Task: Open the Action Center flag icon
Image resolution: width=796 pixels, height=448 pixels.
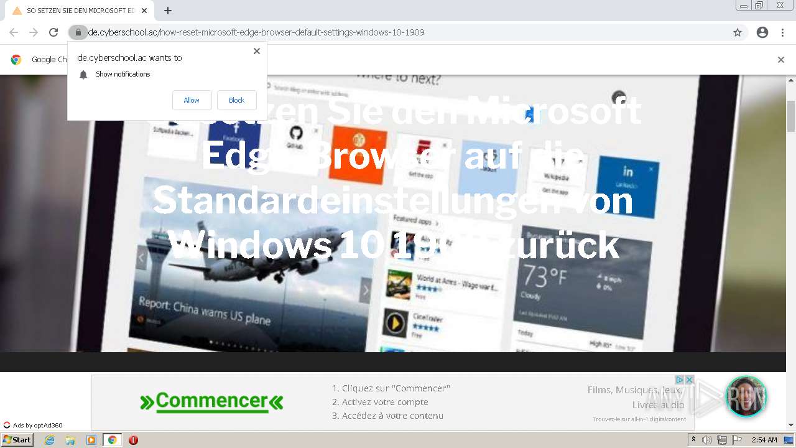Action: pos(737,440)
